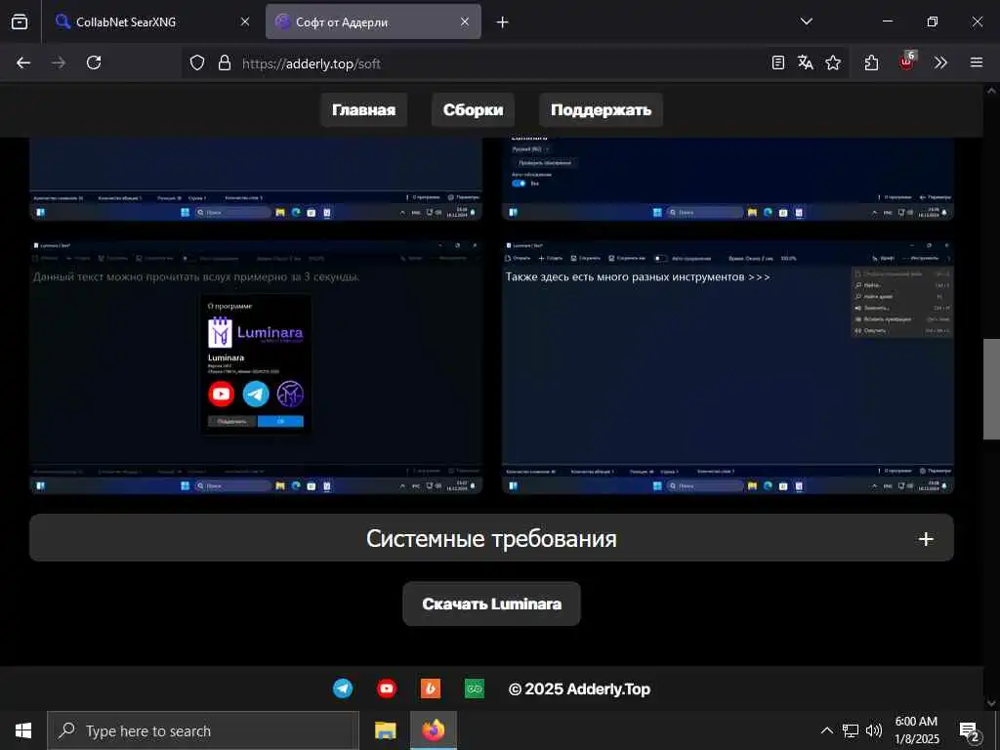Go to Главная page
Viewport: 1000px width, 750px height.
tap(363, 109)
